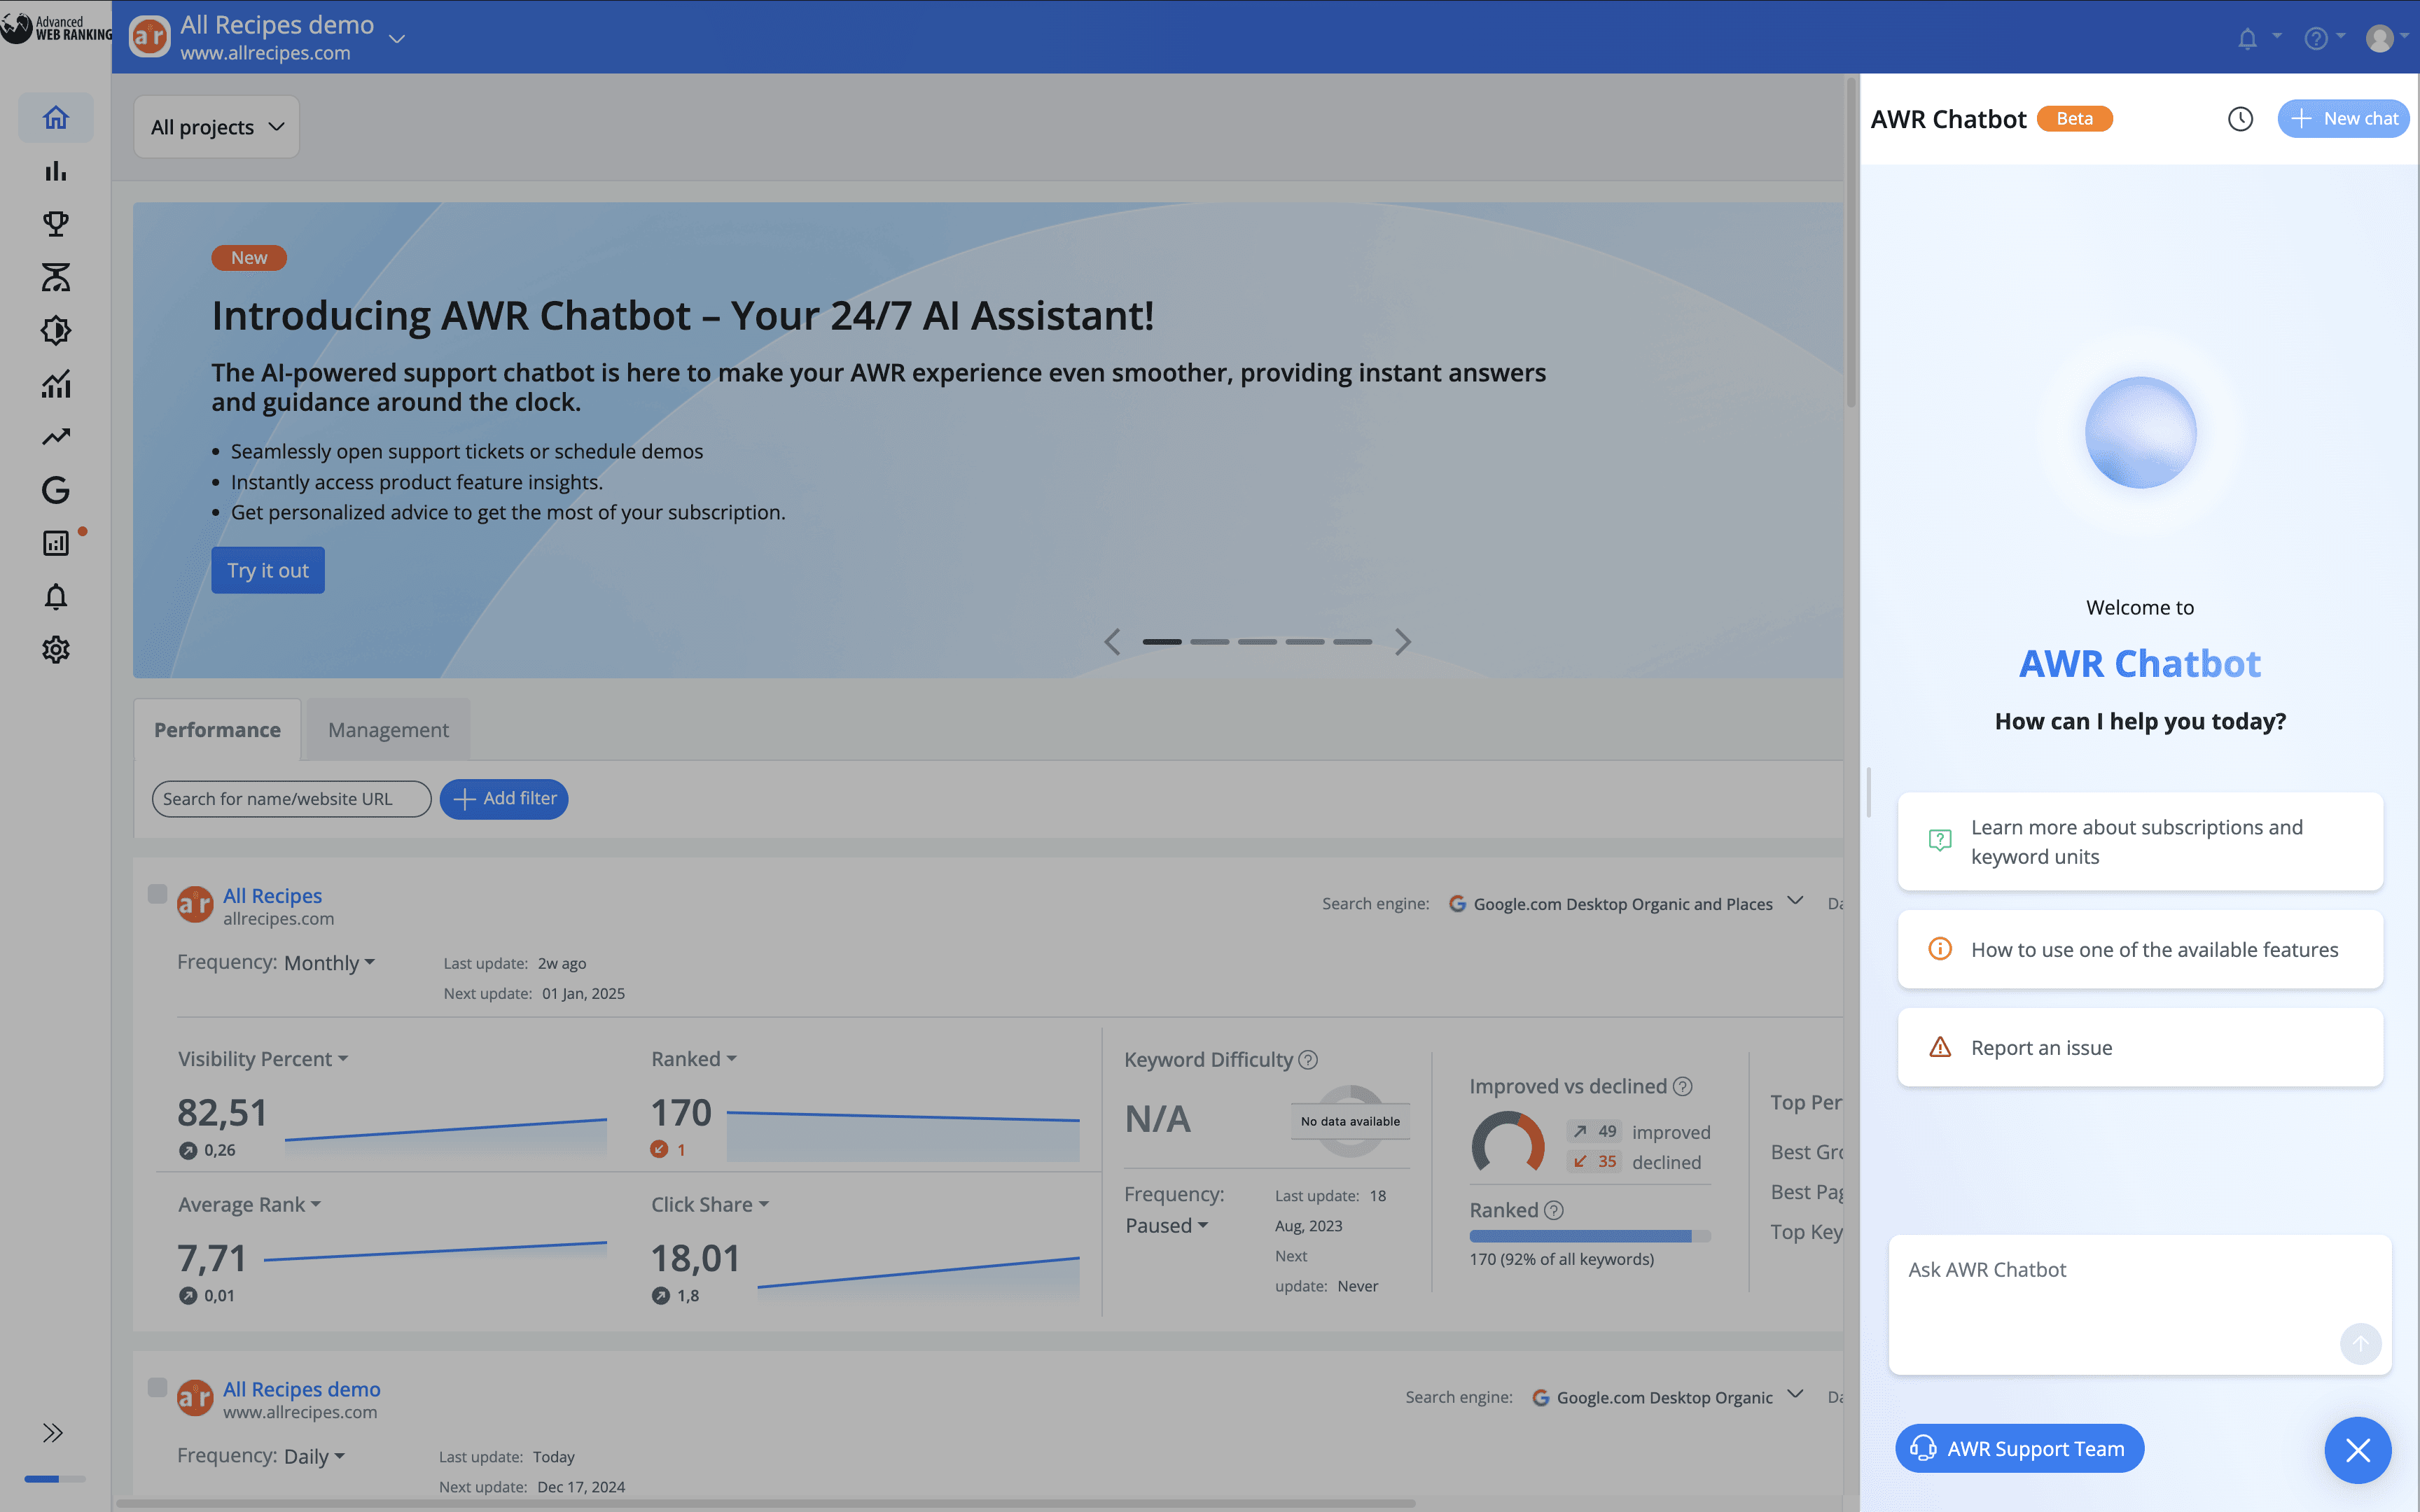Change the Monthly frequency dropdown for All Recipes
The width and height of the screenshot is (2420, 1512).
click(330, 963)
